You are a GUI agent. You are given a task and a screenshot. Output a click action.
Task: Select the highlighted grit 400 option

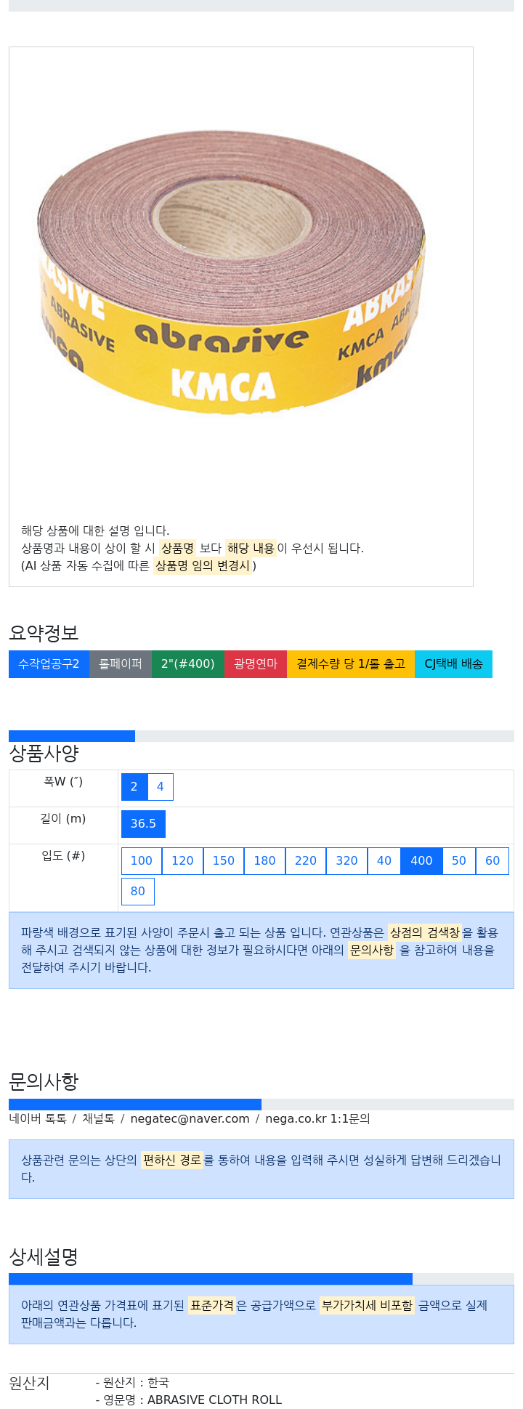(x=421, y=861)
